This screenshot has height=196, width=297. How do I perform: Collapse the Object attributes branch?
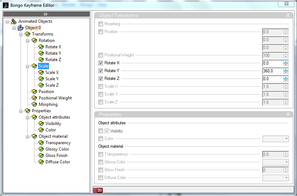click(x=27, y=118)
